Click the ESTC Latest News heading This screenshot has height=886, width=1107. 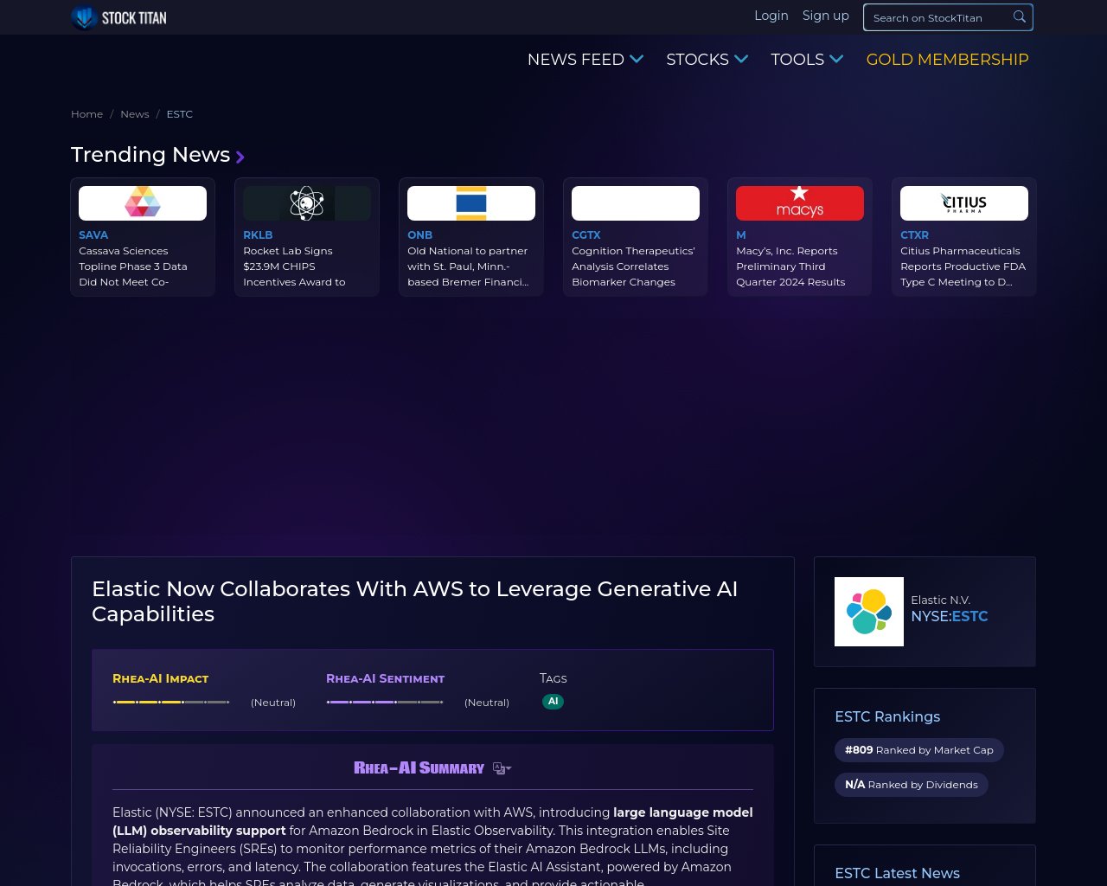pos(897,873)
